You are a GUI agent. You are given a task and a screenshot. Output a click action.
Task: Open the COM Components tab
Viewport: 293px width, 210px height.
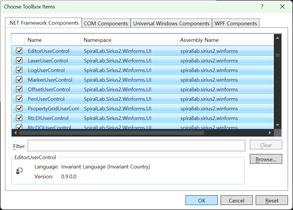(106, 24)
